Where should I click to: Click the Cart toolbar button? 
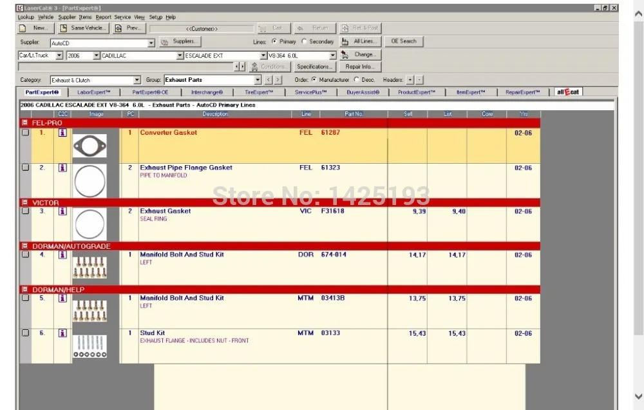tap(274, 28)
